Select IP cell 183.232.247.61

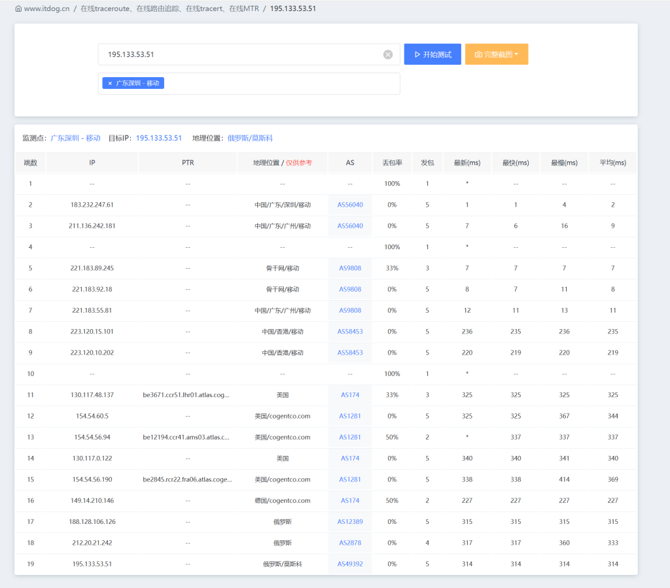(92, 205)
